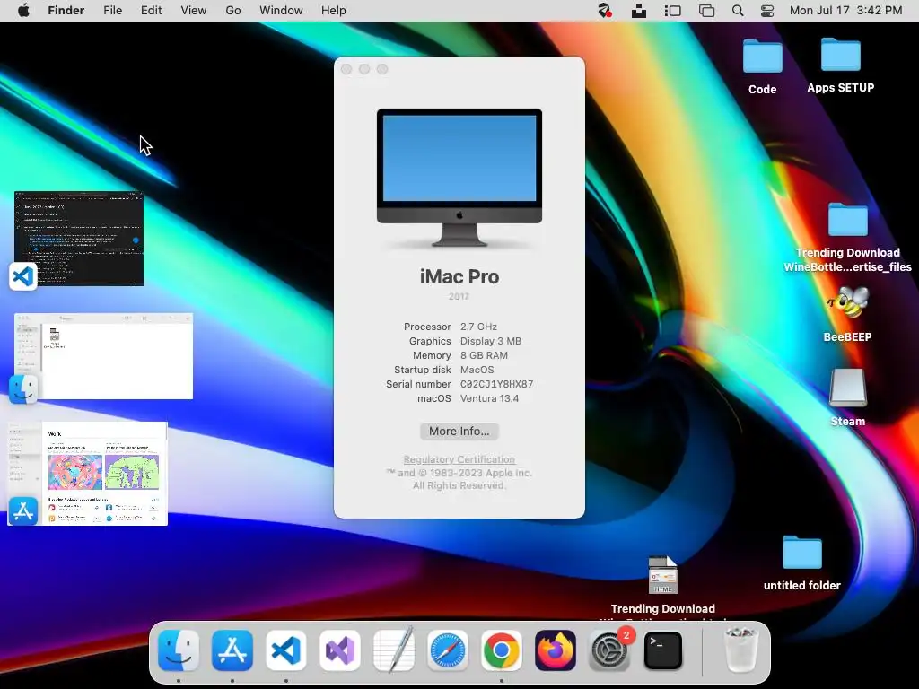
Task: Open the Trash in the Dock
Action: click(740, 650)
